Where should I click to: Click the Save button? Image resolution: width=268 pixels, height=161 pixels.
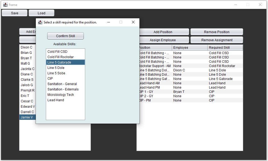15,13
